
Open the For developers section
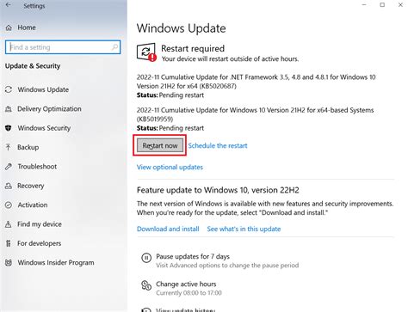39,243
